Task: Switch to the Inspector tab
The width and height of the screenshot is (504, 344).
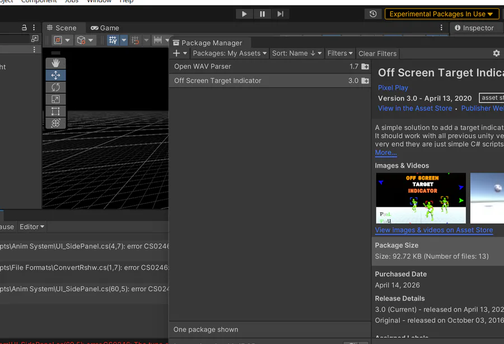Action: (x=474, y=28)
